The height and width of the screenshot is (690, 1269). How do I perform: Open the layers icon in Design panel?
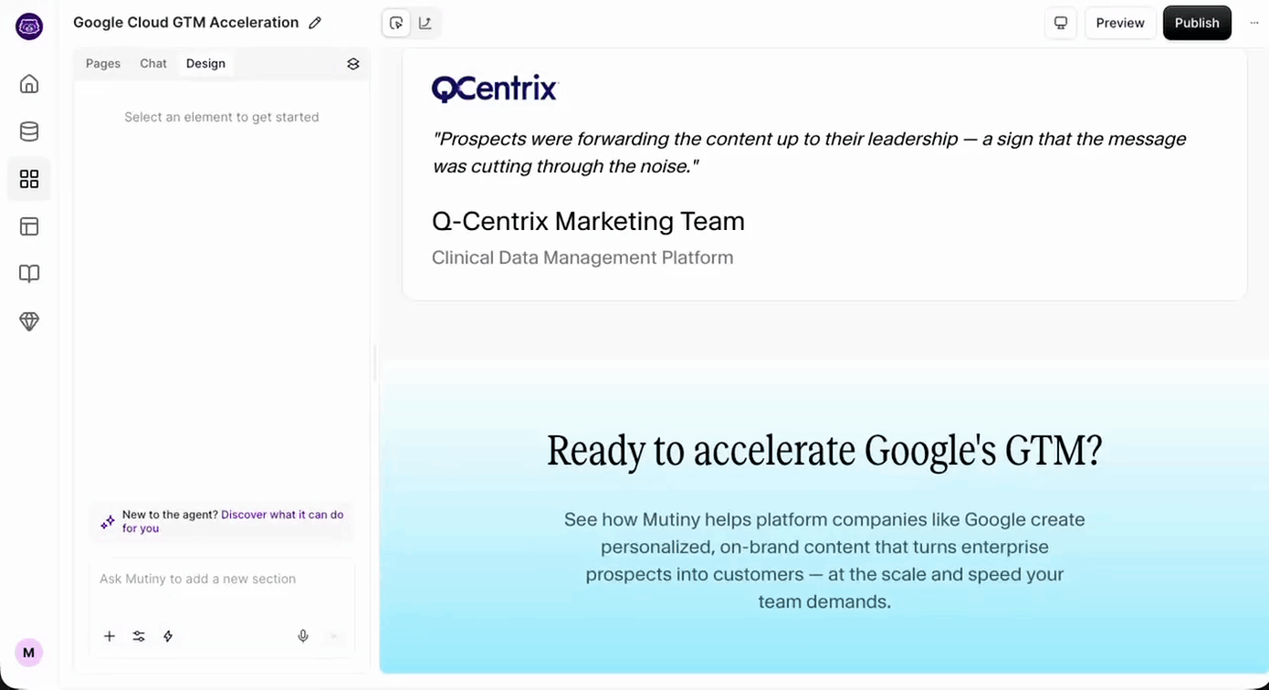[x=353, y=64]
